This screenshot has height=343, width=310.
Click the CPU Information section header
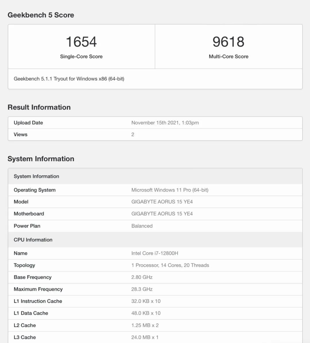pyautogui.click(x=33, y=240)
